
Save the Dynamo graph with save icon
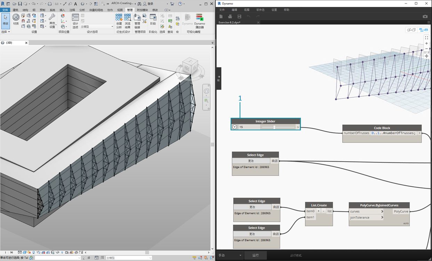(239, 16)
